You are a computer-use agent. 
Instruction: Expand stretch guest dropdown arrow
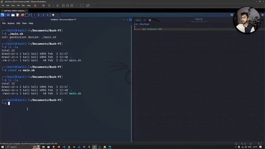point(91,5)
